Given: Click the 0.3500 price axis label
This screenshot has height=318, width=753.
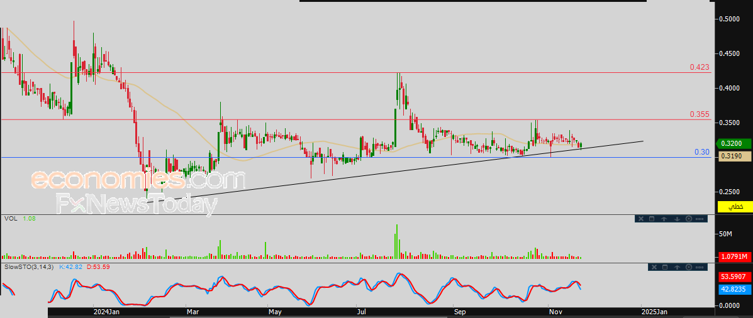Looking at the screenshot, I should coord(729,123).
